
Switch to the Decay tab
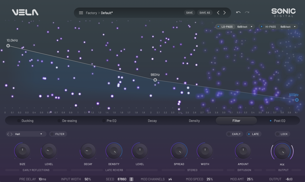tap(152, 121)
